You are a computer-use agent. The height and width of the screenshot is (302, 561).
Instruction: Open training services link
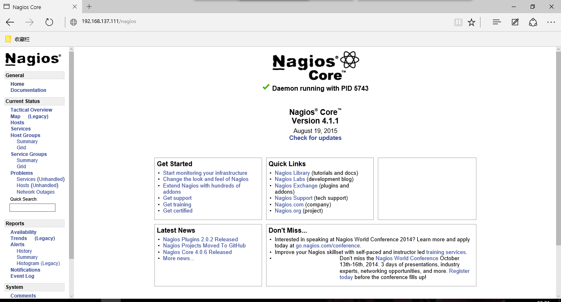tap(446, 252)
